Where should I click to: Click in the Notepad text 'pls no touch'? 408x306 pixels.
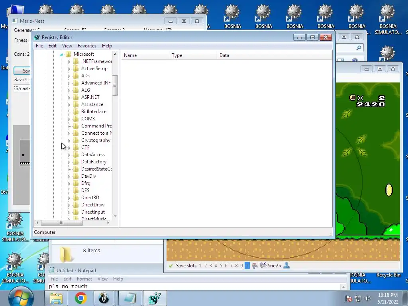68,286
